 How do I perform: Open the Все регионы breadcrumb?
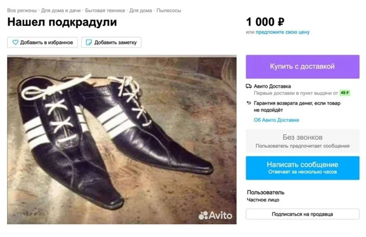pos(22,10)
